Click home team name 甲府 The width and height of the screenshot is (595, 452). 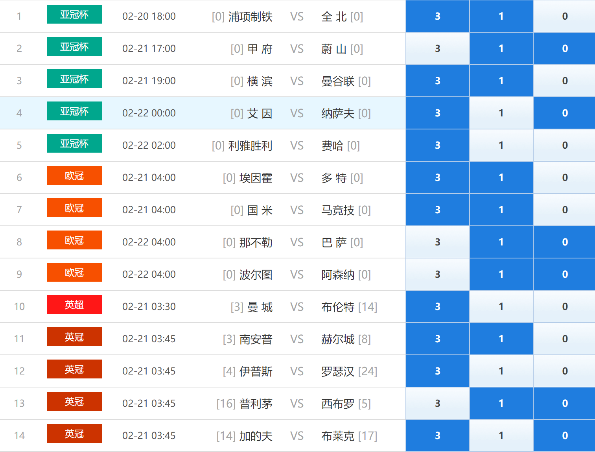pyautogui.click(x=260, y=49)
